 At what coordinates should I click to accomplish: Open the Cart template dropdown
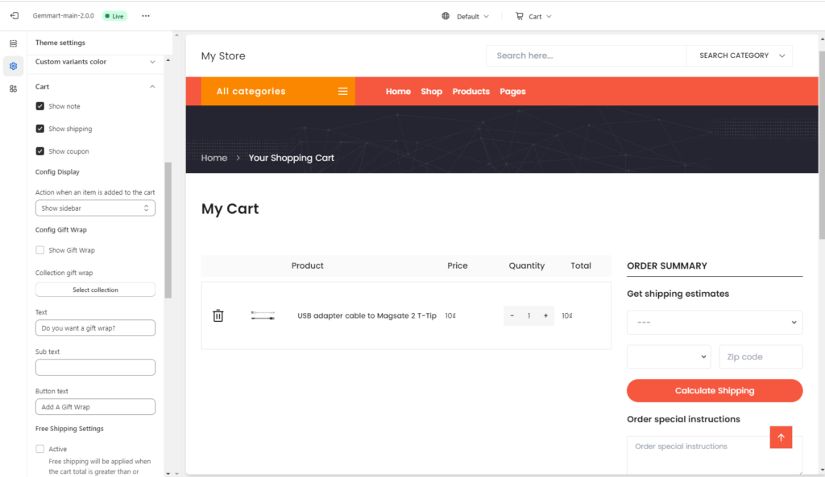click(x=540, y=16)
